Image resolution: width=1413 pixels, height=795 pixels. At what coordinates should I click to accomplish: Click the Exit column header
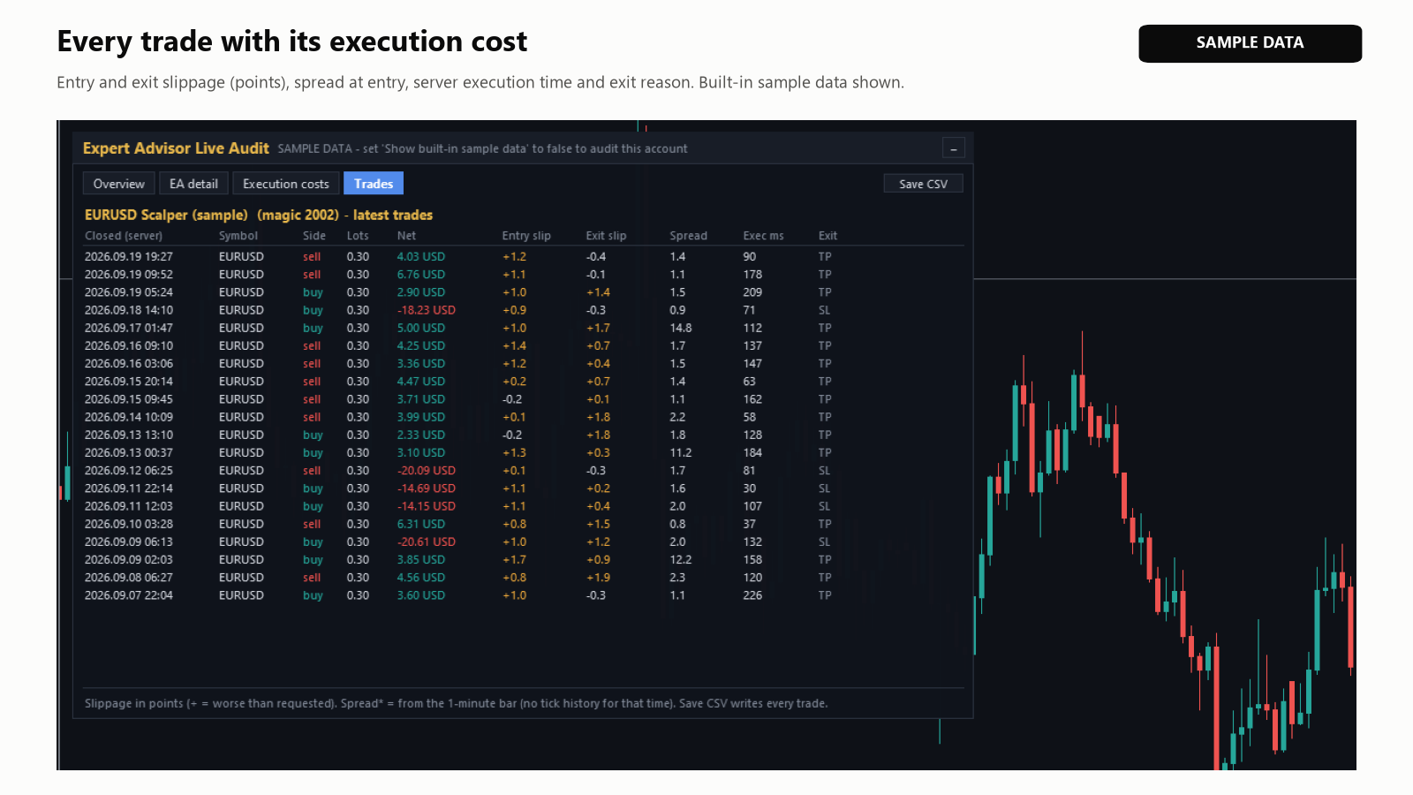[827, 236]
